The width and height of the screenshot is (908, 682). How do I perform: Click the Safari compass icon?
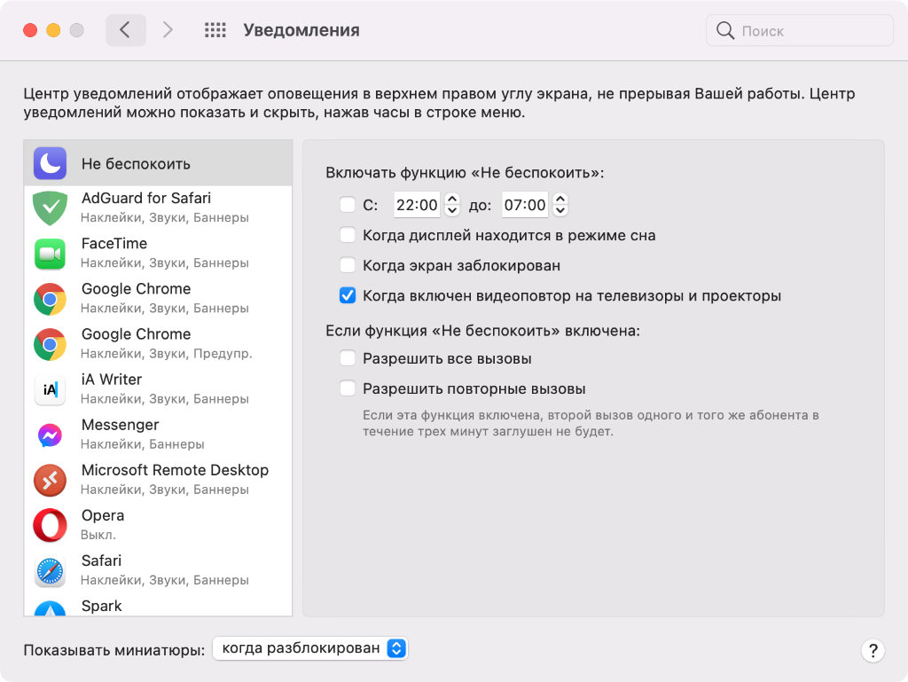click(51, 570)
